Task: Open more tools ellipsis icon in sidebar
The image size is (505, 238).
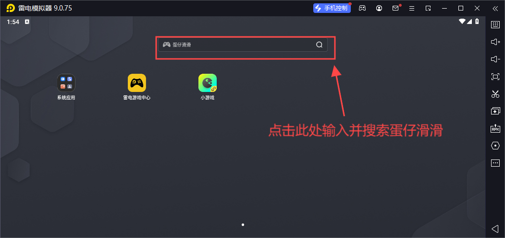Action: click(495, 163)
